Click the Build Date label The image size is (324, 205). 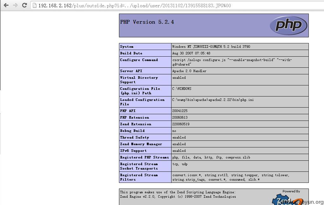[x=131, y=53]
